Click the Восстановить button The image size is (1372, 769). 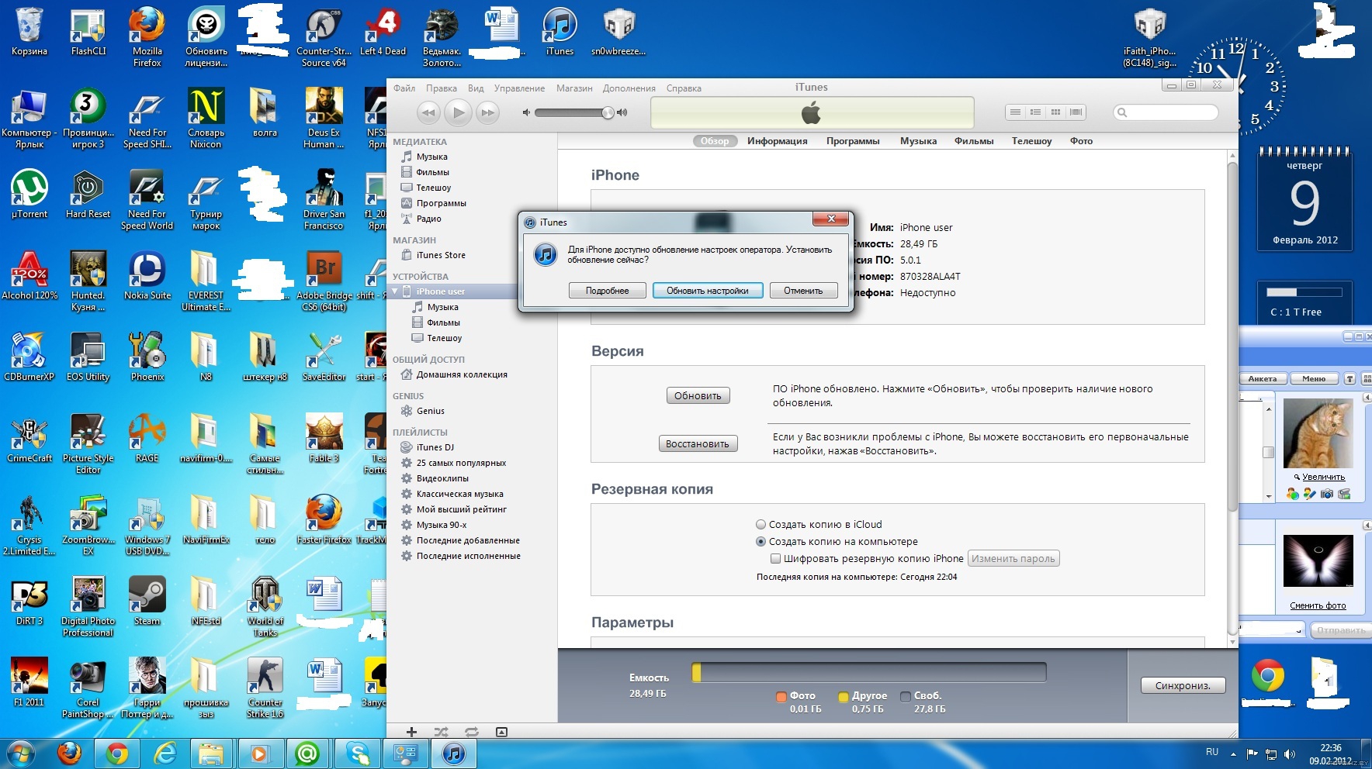tap(698, 444)
